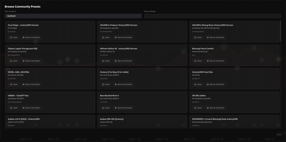Screen dimensions: 286x142
Task: Click 'HiFiMan Edition XS' headphone label
Action: pos(108,52)
